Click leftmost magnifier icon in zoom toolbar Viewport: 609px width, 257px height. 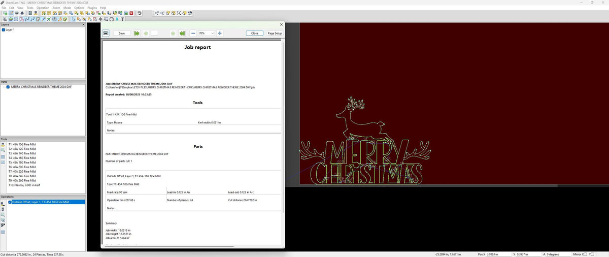(158, 13)
